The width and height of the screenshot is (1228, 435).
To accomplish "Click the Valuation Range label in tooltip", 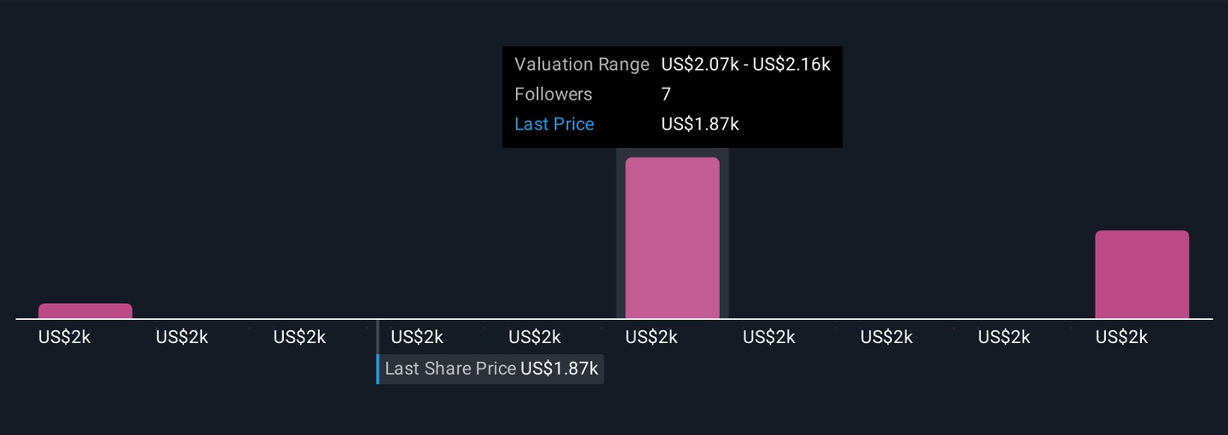I will (x=582, y=65).
